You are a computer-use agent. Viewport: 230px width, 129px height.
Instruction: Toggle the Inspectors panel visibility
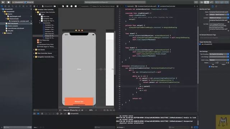click(x=227, y=2)
